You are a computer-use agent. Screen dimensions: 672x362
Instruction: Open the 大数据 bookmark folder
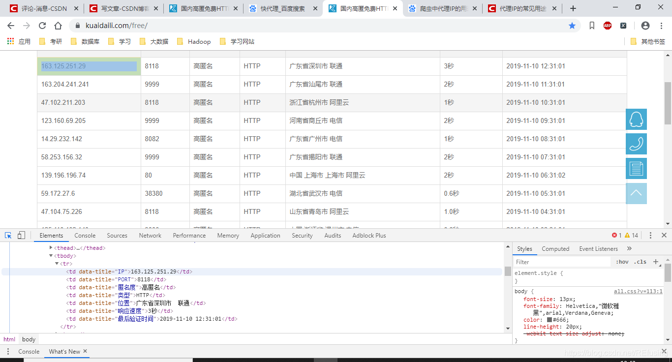[x=154, y=42]
